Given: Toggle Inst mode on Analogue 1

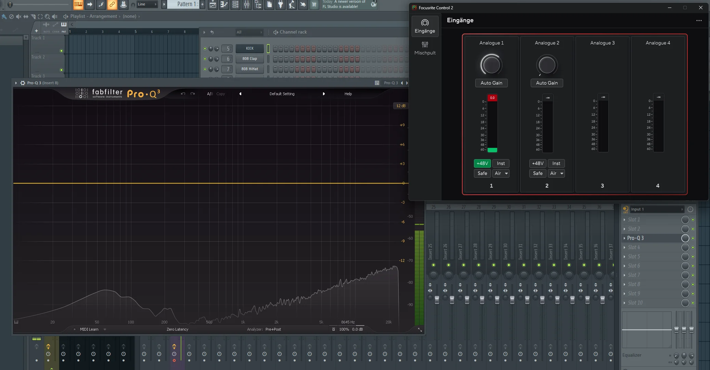Looking at the screenshot, I should coord(501,164).
